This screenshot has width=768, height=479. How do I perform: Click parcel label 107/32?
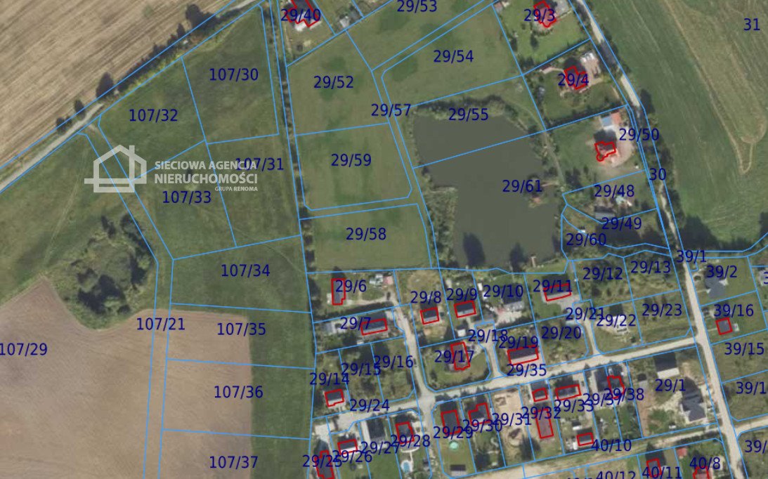point(153,116)
